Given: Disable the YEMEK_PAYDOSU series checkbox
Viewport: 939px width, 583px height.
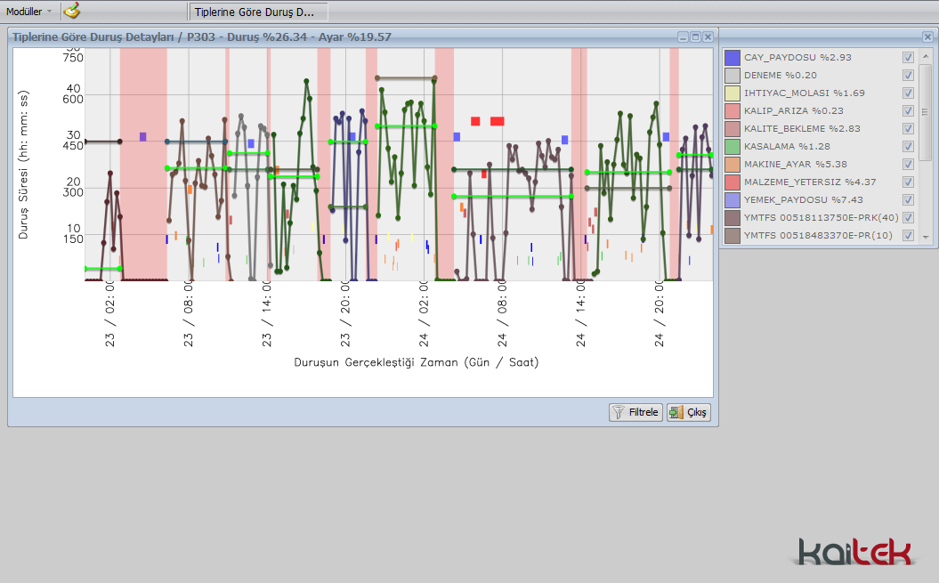Looking at the screenshot, I should tap(908, 199).
